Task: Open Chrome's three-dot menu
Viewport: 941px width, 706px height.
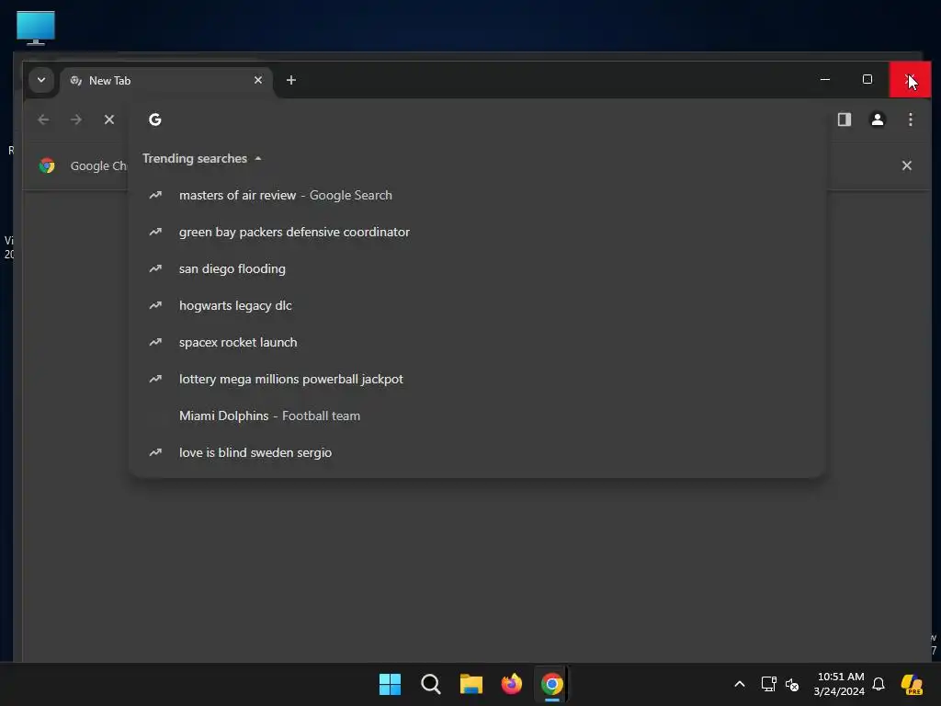Action: (x=911, y=120)
